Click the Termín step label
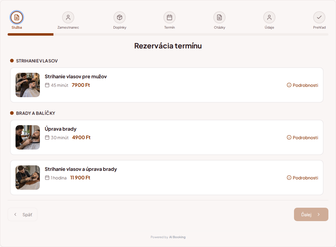 coord(170,27)
